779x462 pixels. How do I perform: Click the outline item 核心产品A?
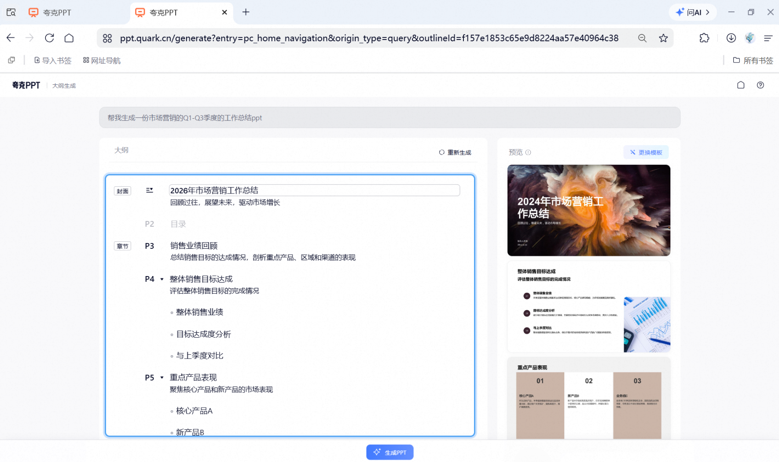(194, 411)
